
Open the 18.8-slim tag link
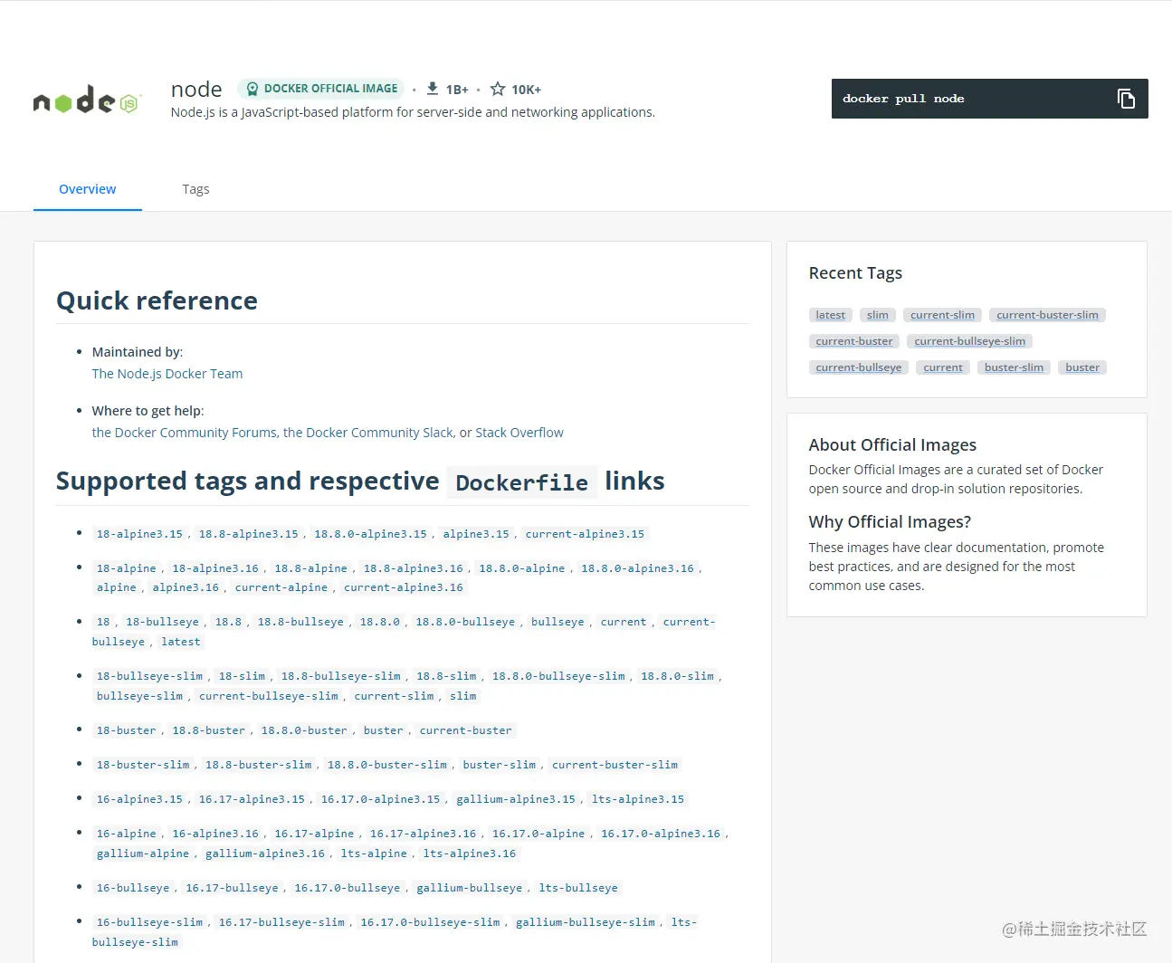pyautogui.click(x=446, y=676)
